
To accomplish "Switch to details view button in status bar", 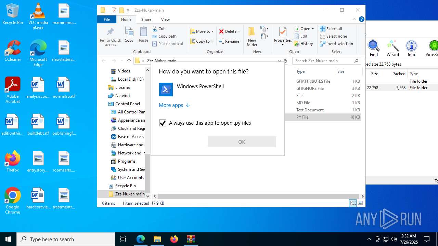I will point(353,203).
